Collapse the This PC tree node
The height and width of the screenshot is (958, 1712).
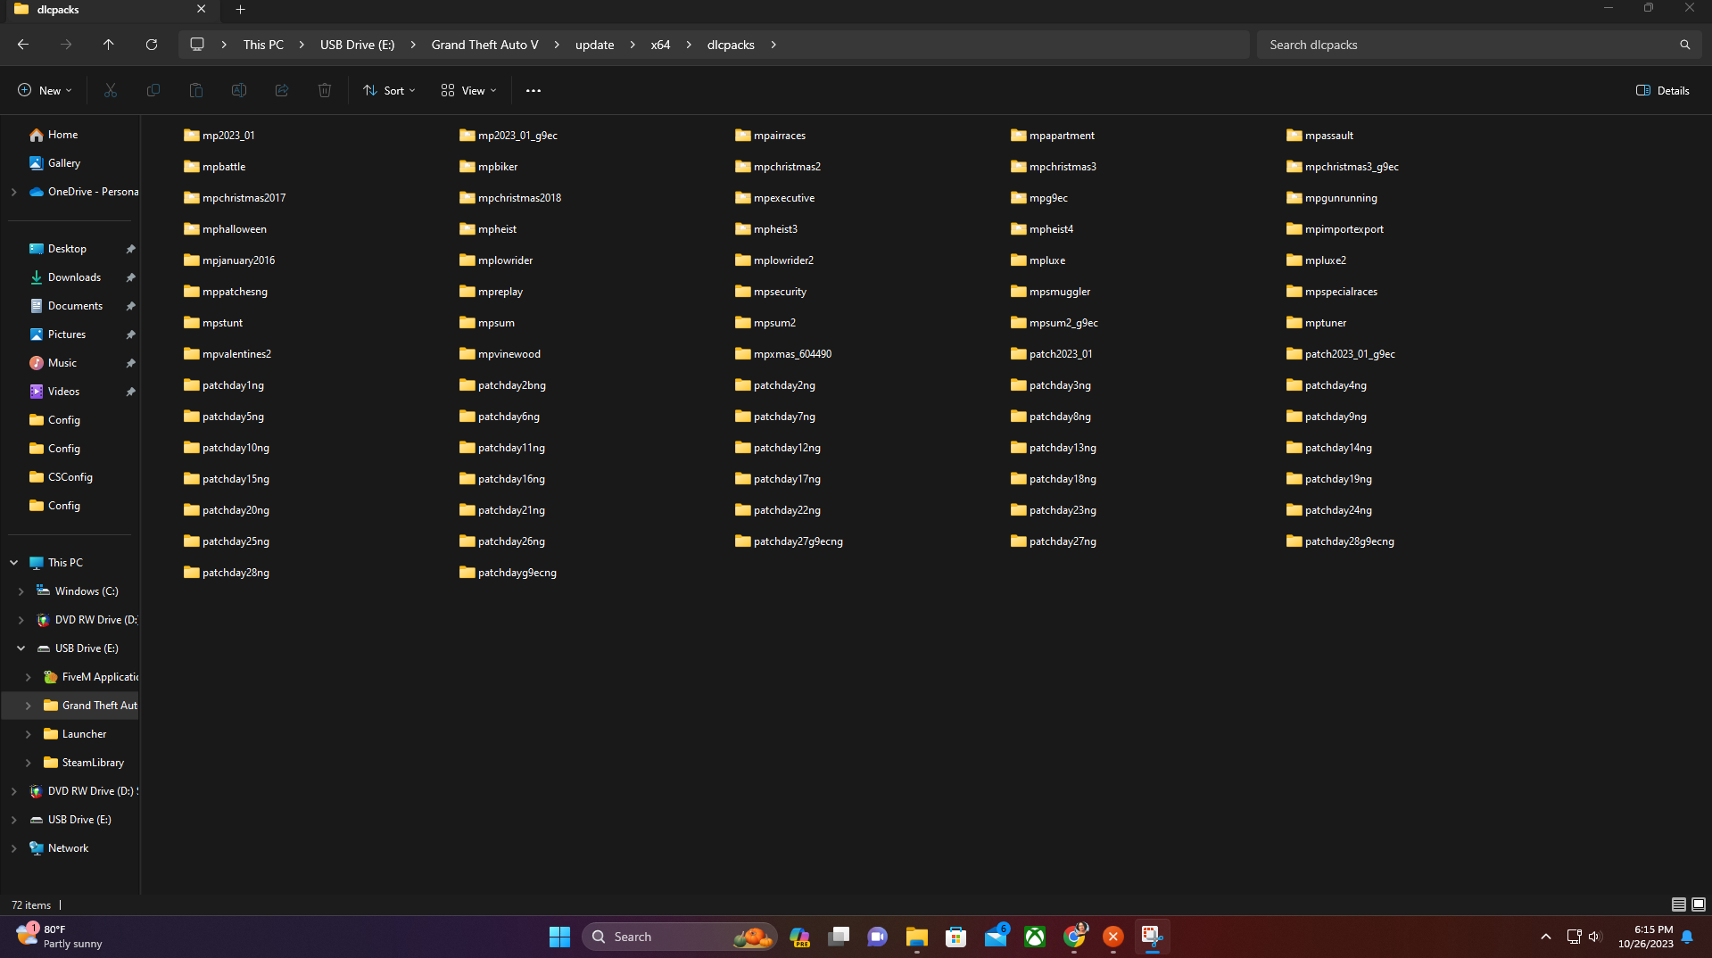point(13,563)
